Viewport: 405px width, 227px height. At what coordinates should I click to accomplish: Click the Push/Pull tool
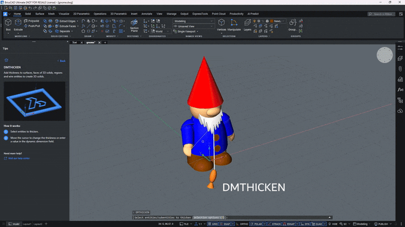point(32,26)
